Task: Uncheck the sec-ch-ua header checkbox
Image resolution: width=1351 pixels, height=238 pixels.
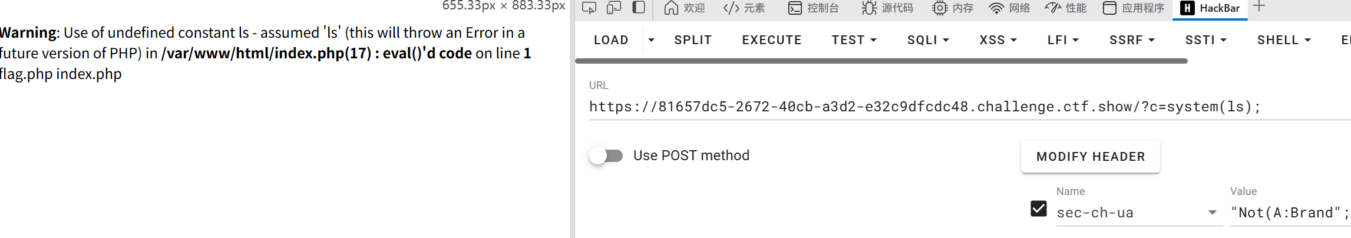Action: pos(1039,209)
